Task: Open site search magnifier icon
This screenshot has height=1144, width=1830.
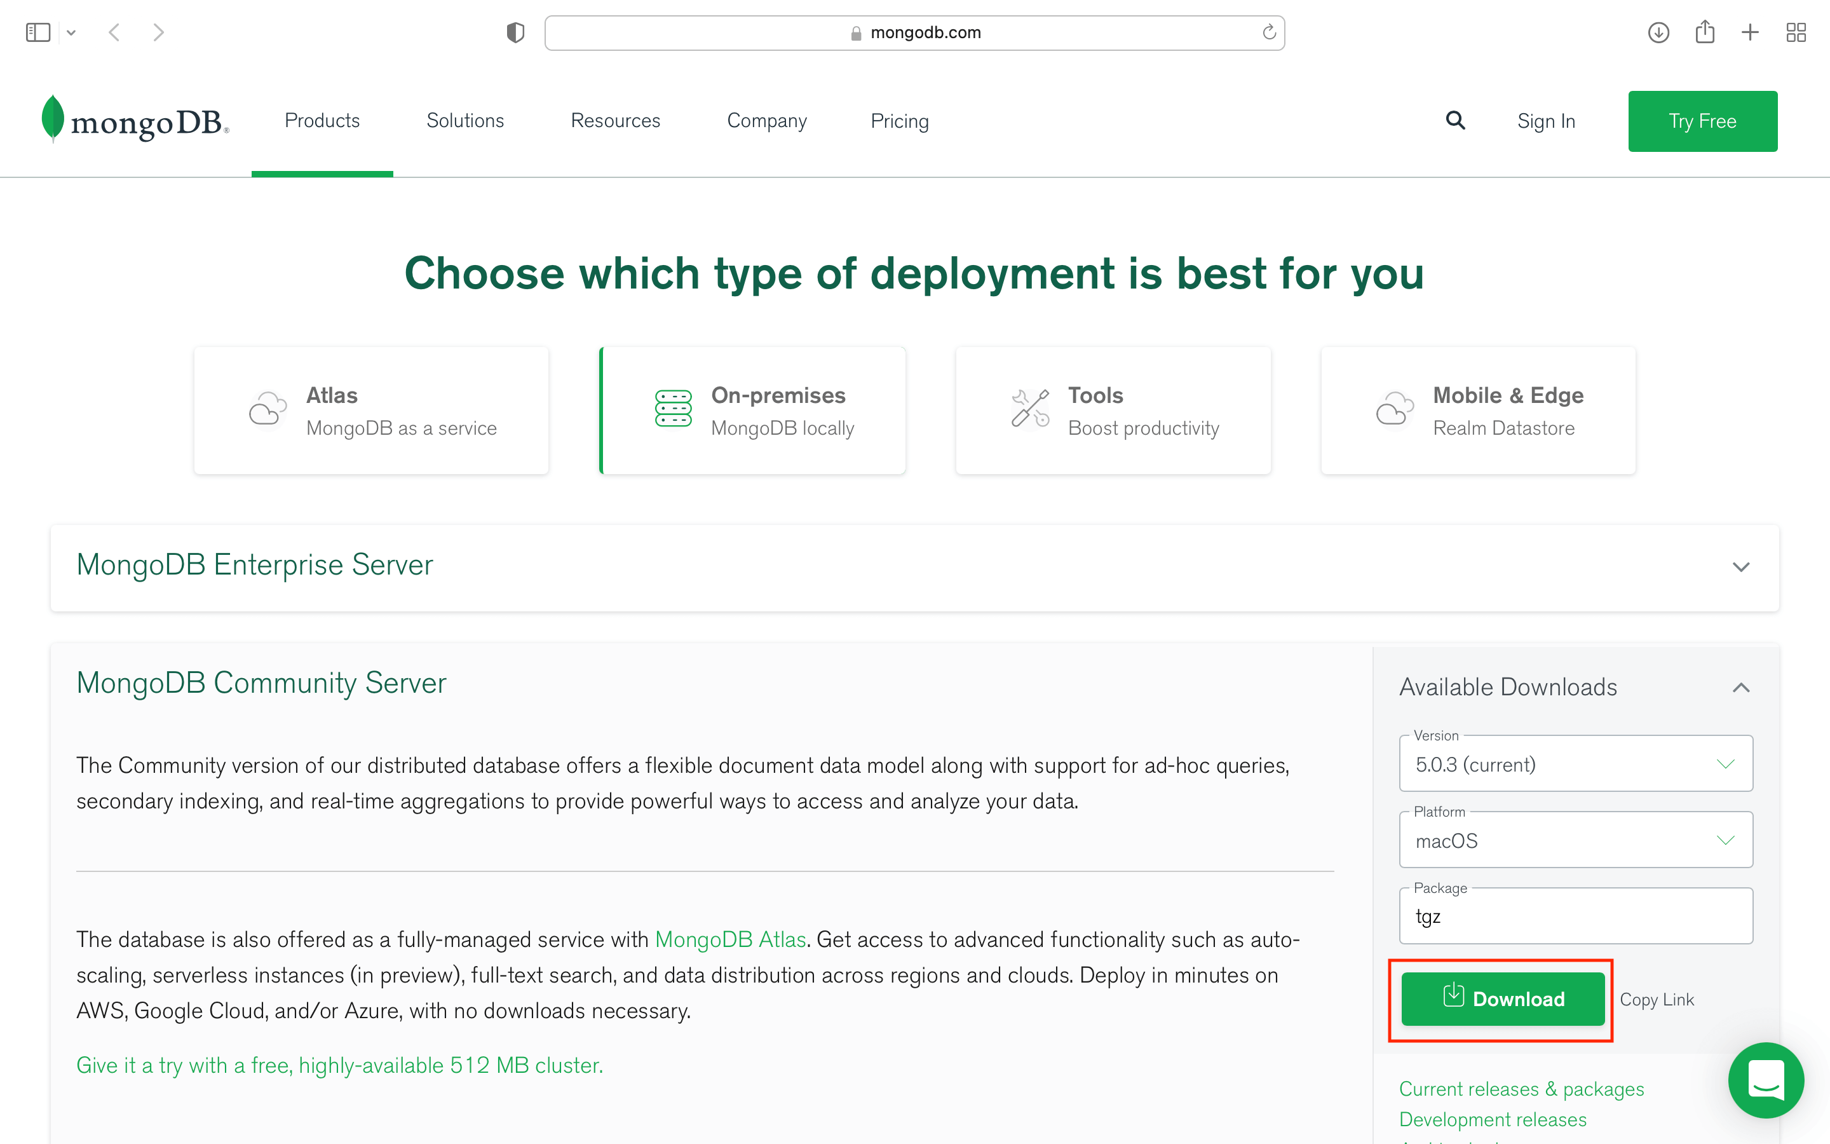Action: point(1456,120)
